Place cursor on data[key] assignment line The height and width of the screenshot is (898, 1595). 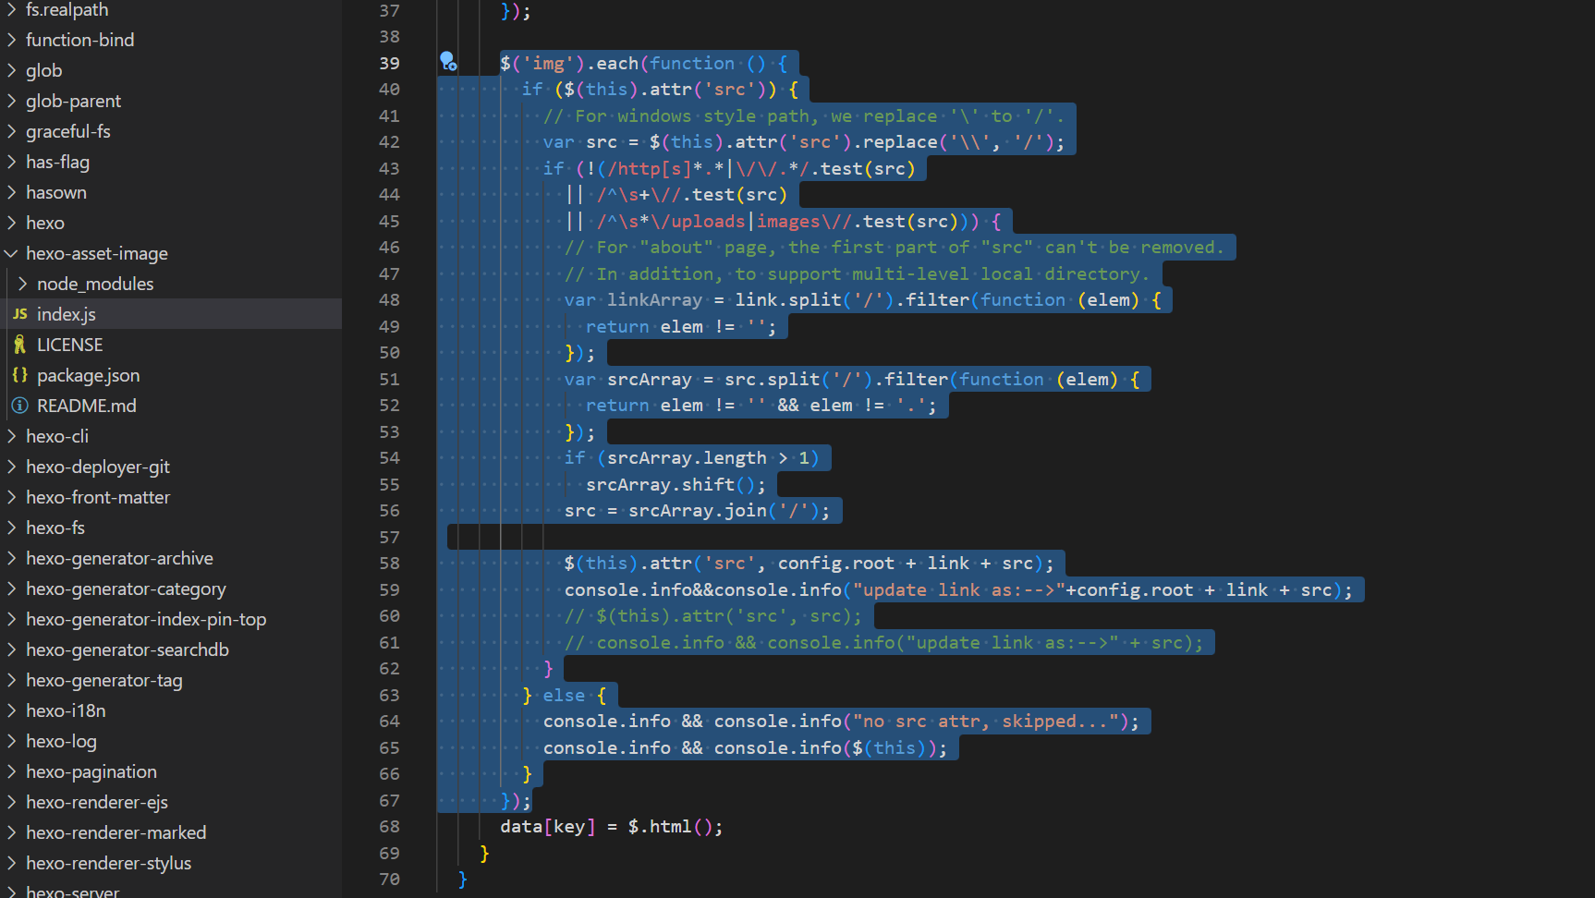click(610, 827)
